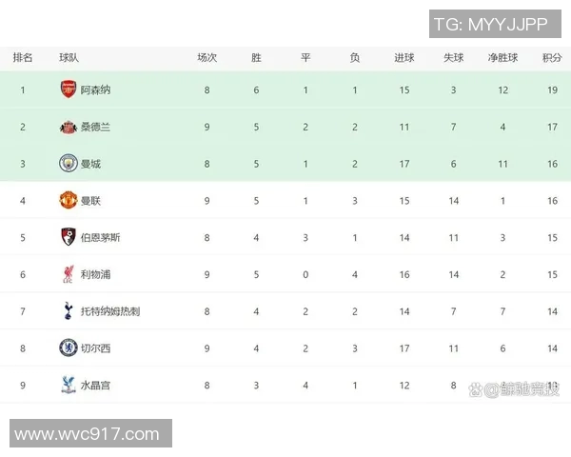Click the Crystal Palace club crest icon
This screenshot has width=571, height=457.
pyautogui.click(x=69, y=386)
